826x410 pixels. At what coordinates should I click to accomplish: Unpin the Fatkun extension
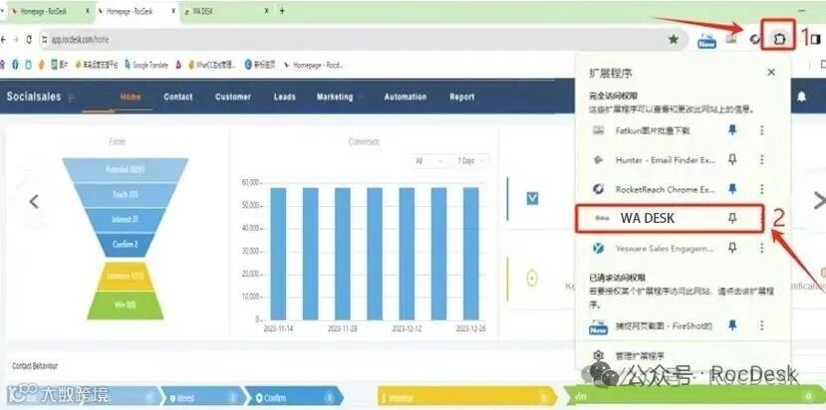click(732, 130)
